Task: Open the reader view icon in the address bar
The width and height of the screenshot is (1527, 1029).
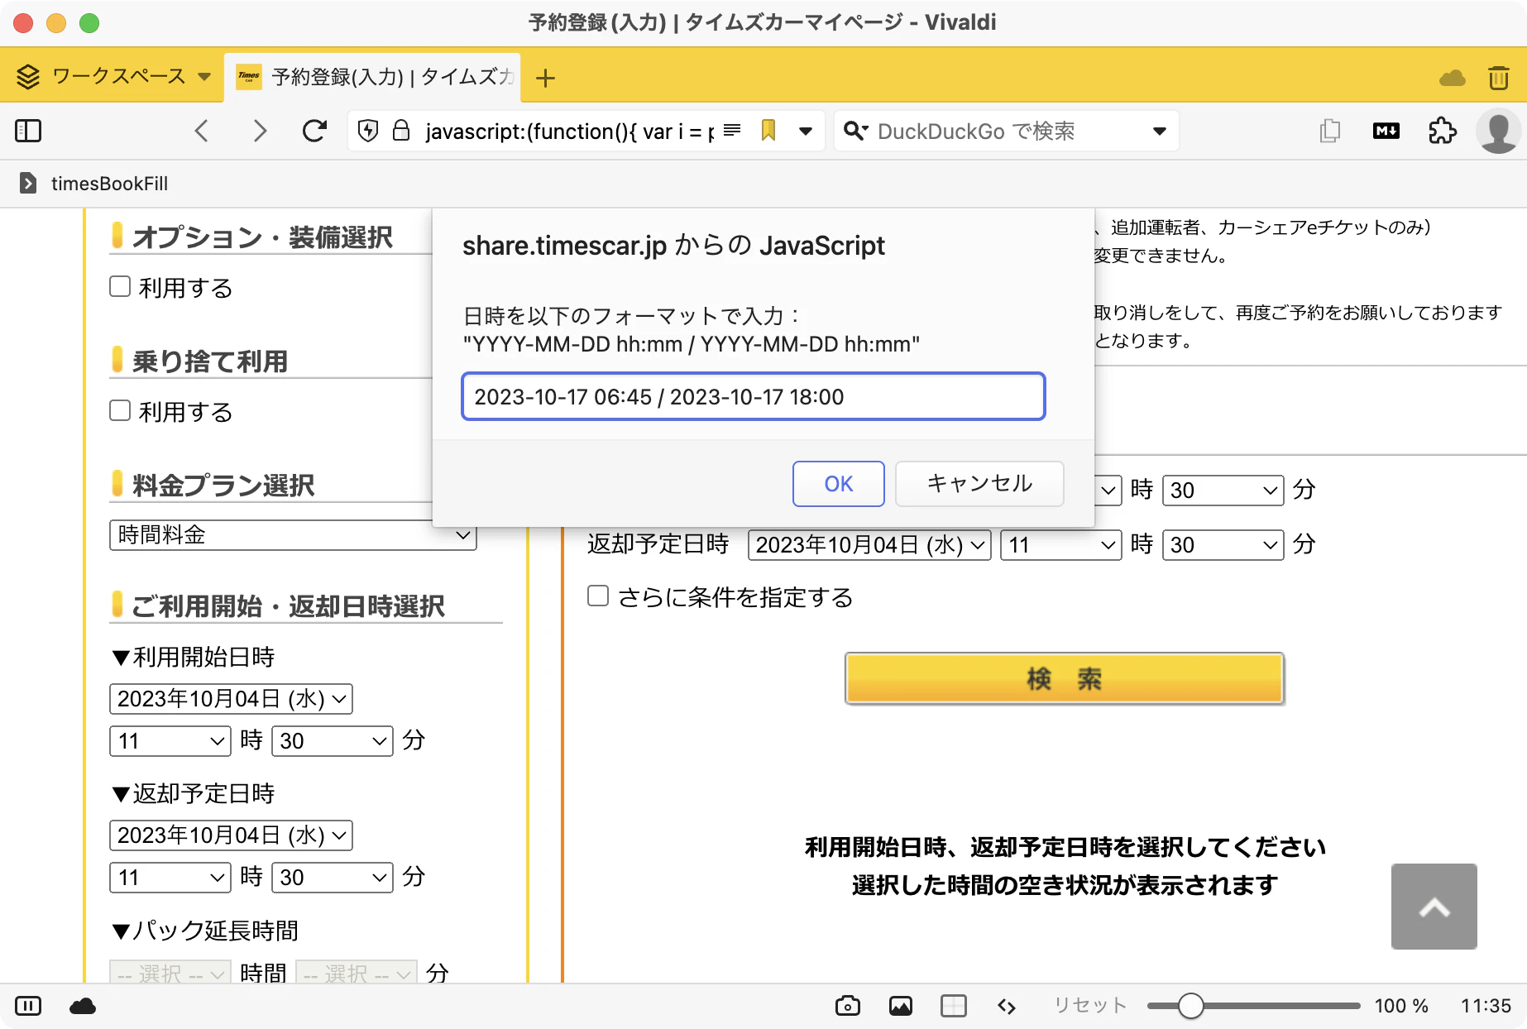Action: coord(732,130)
